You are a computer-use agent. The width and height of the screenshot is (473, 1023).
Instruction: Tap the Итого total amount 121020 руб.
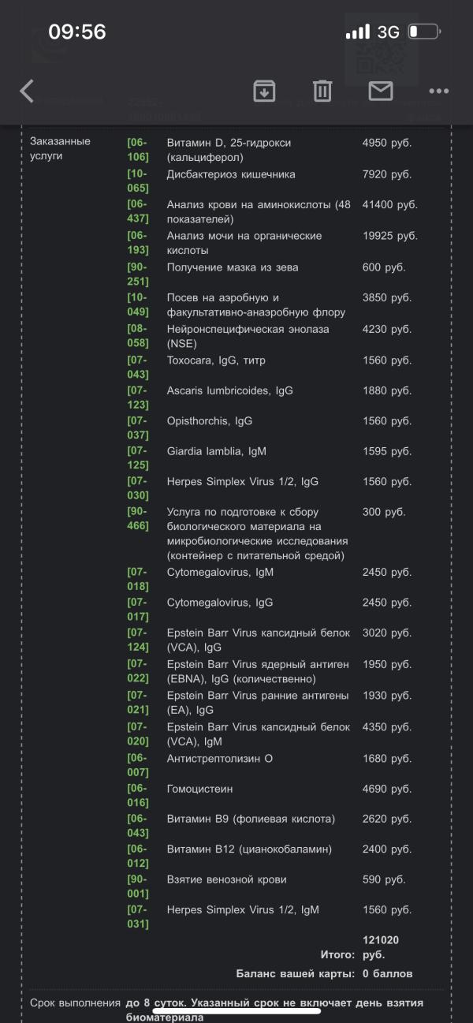[x=379, y=946]
